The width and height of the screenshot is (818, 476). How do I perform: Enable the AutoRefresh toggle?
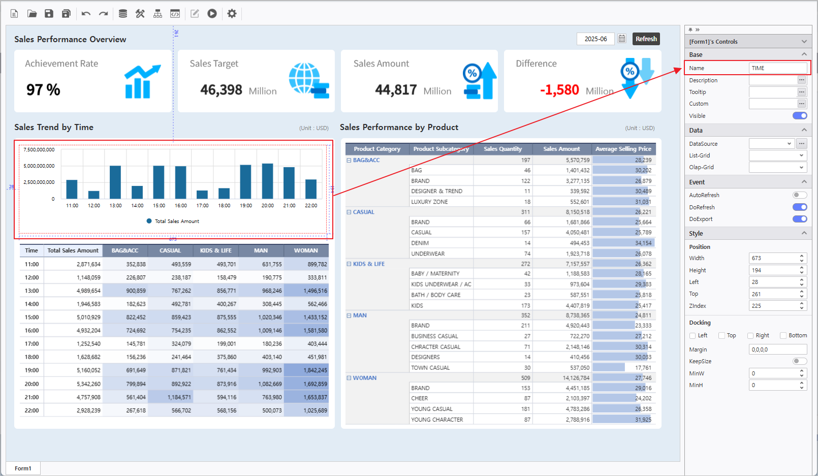tap(800, 195)
